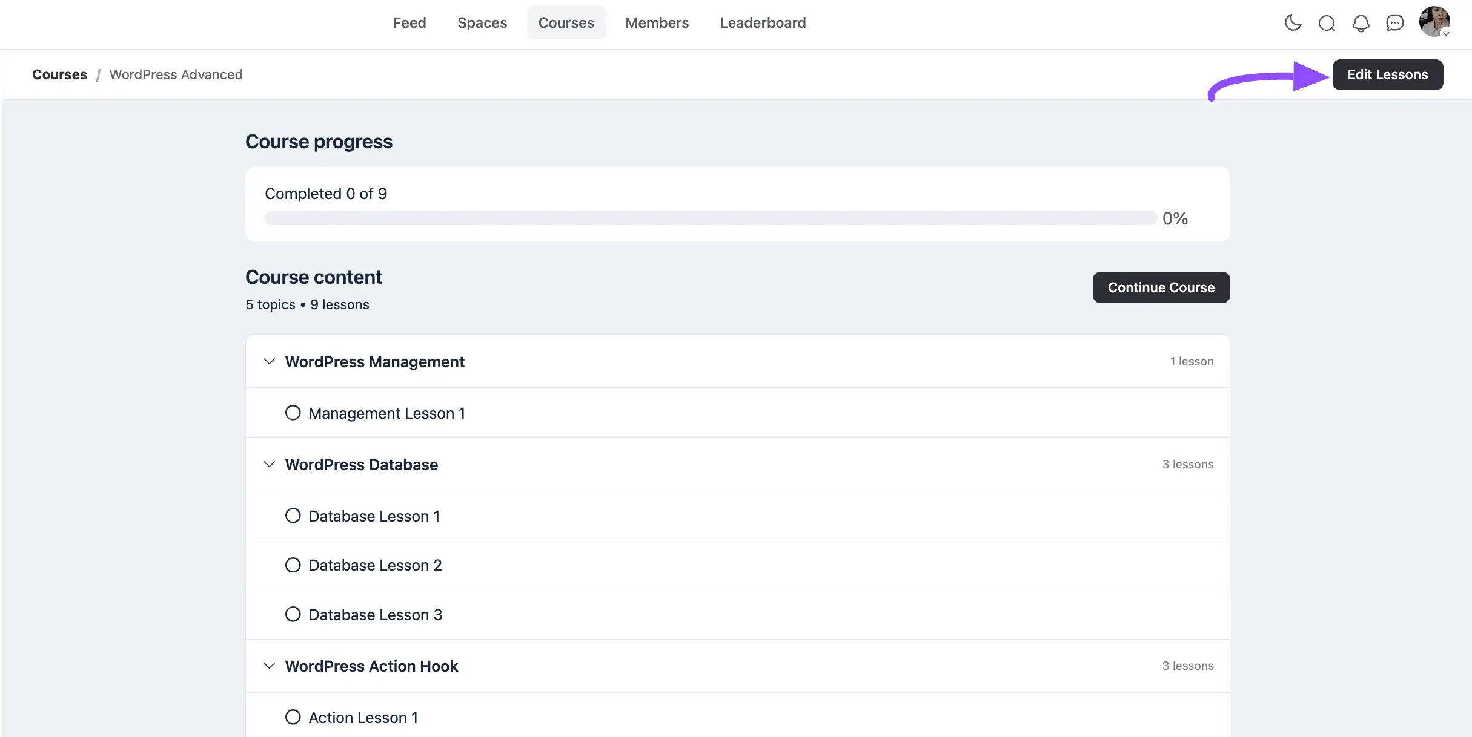Click Course content heading
Screen dimensions: 1472x737
[314, 277]
